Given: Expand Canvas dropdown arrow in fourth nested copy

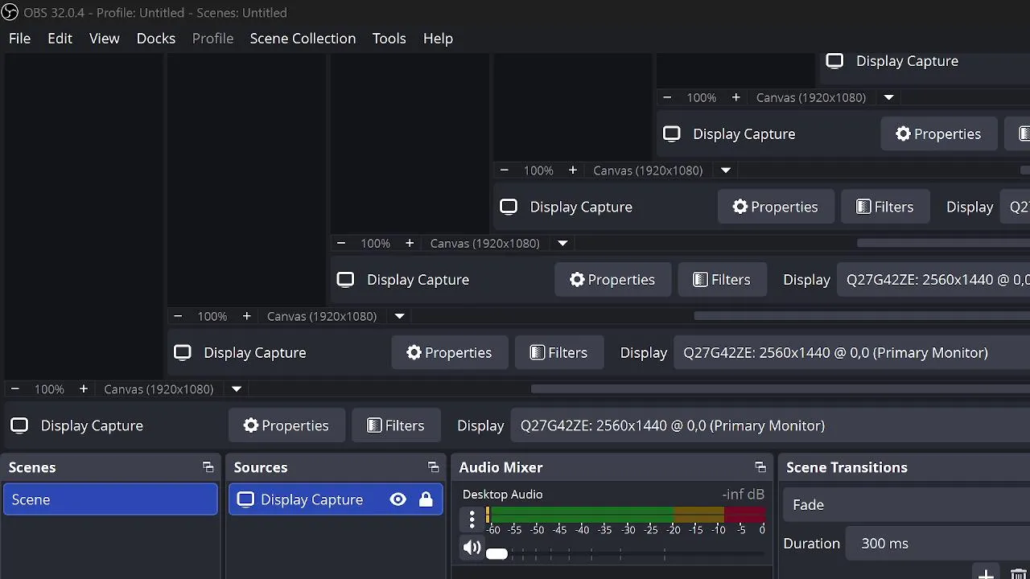Looking at the screenshot, I should (888, 97).
